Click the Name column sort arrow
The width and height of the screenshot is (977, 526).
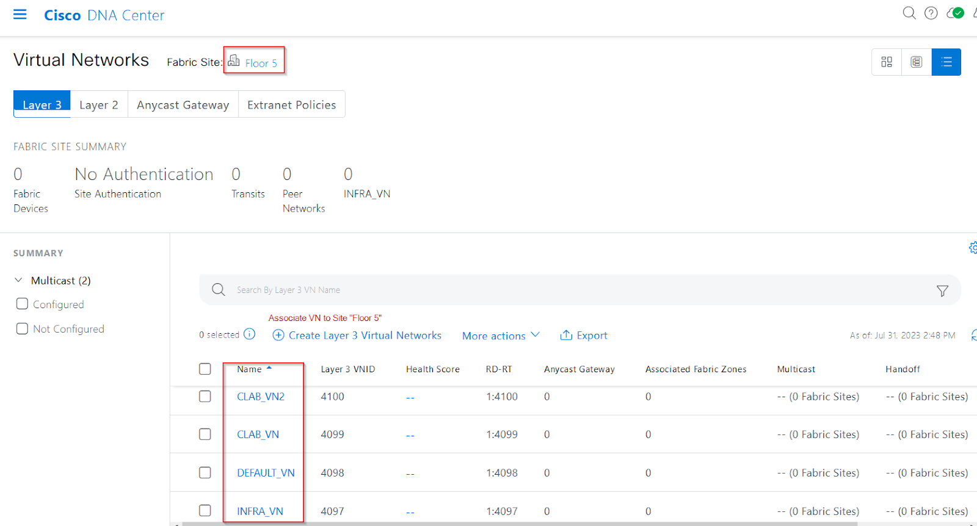point(269,368)
